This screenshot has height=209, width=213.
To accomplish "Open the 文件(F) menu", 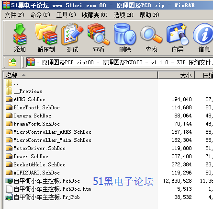I will (14, 15).
